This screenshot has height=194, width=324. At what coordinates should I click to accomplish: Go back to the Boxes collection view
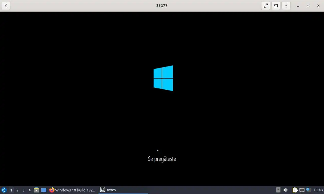pos(6,6)
